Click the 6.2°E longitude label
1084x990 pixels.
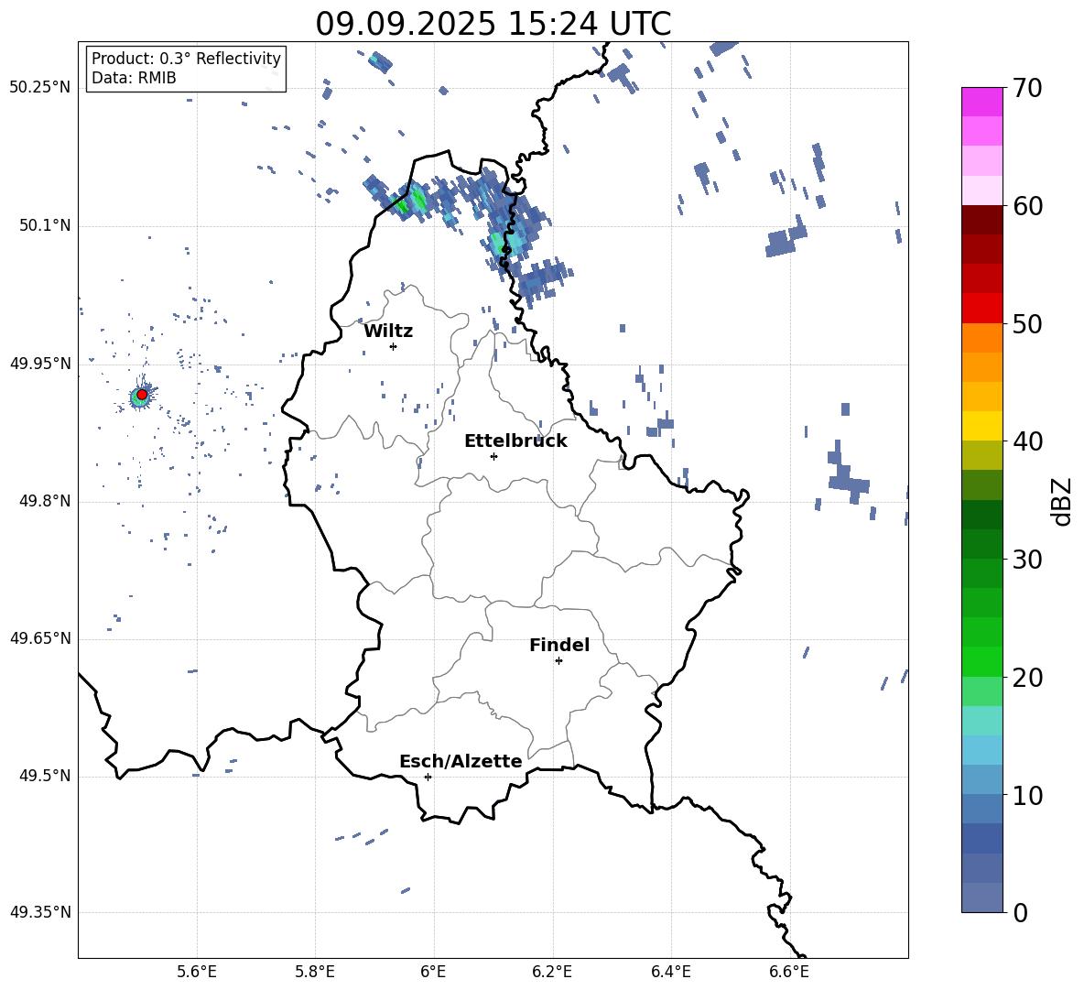[552, 972]
